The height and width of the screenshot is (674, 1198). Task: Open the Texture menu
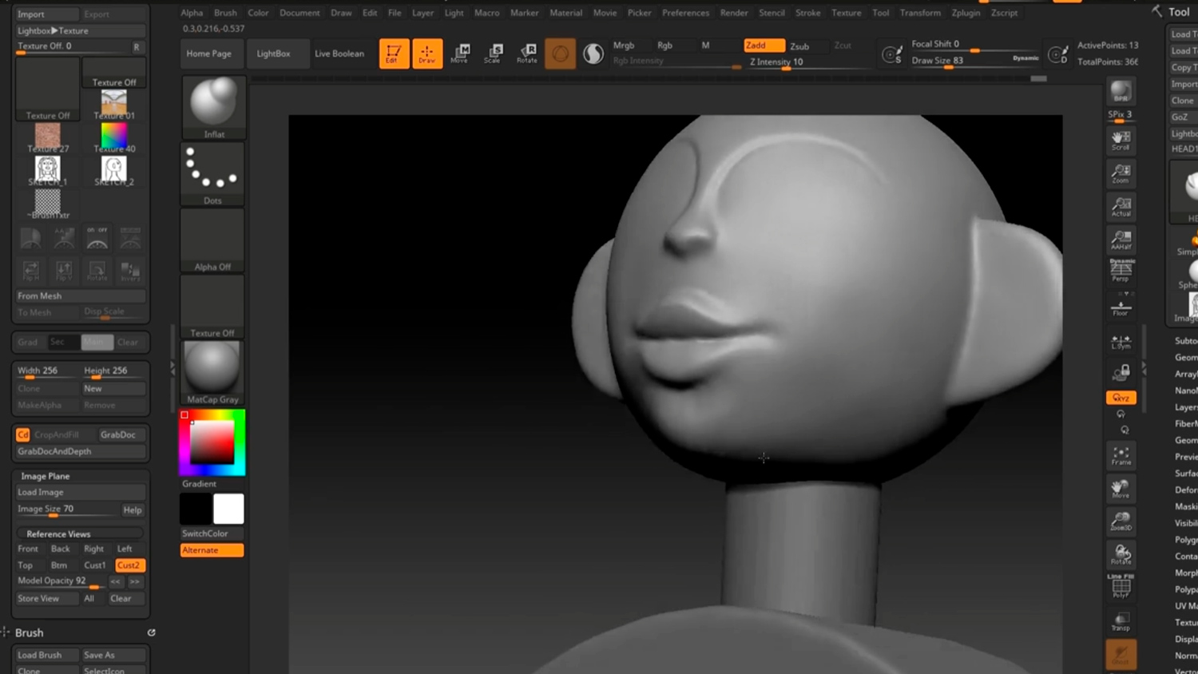(846, 13)
